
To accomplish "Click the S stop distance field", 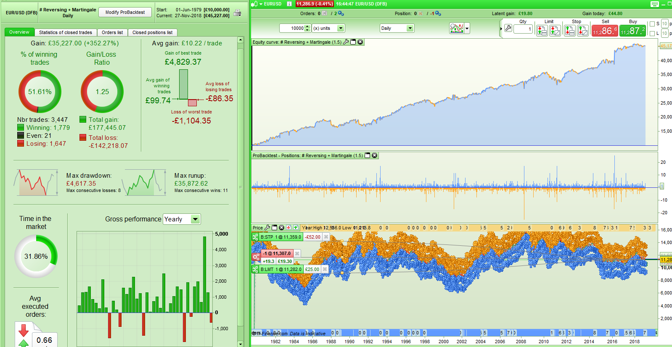I will 664,24.
